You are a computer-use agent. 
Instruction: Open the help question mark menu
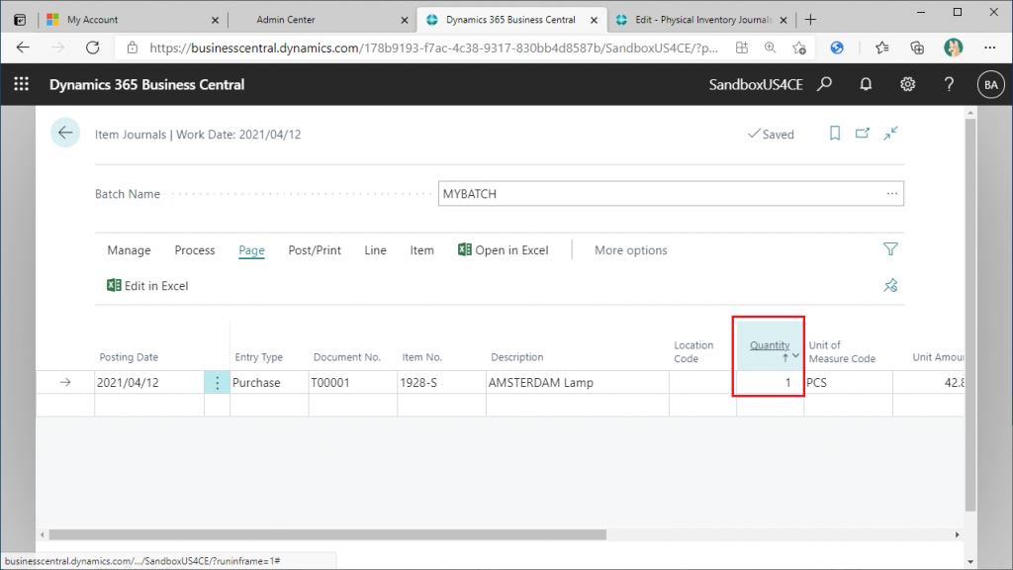(x=949, y=84)
